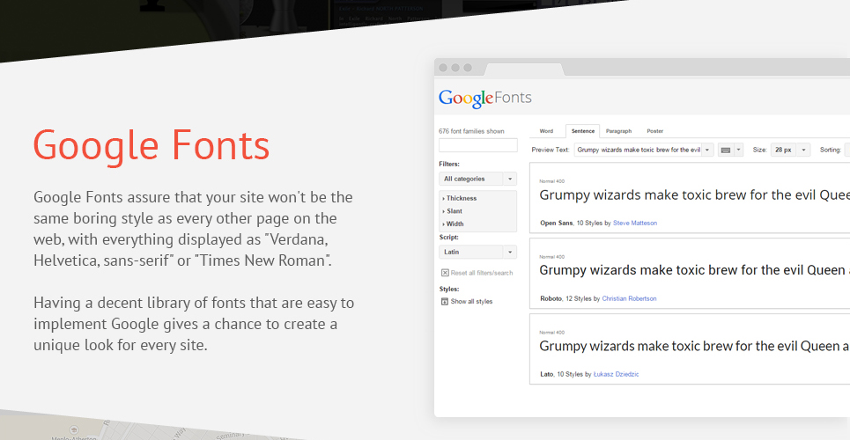Viewport: 850px width, 440px height.
Task: Open the All categories dropdown
Action: click(x=477, y=179)
